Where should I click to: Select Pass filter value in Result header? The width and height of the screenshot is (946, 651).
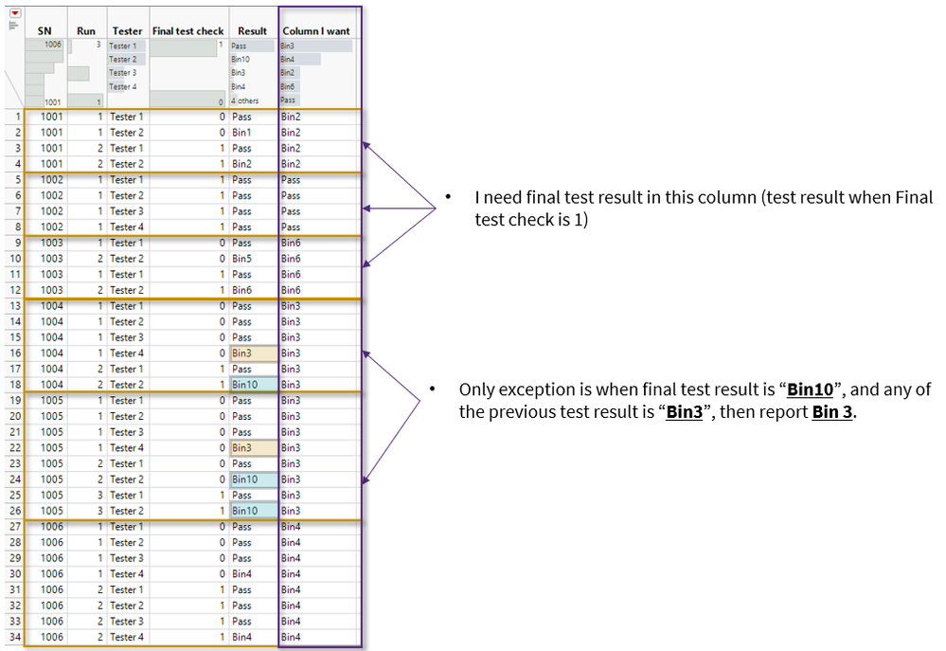242,44
